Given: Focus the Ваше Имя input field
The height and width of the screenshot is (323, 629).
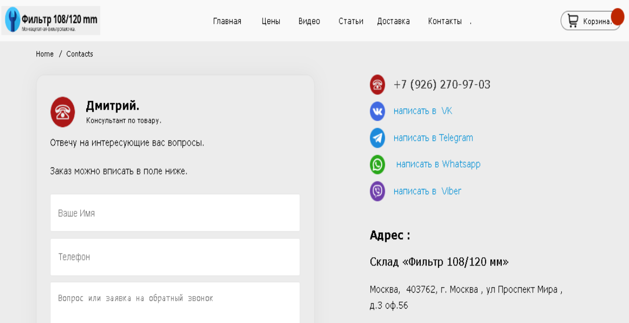Looking at the screenshot, I should tap(175, 213).
